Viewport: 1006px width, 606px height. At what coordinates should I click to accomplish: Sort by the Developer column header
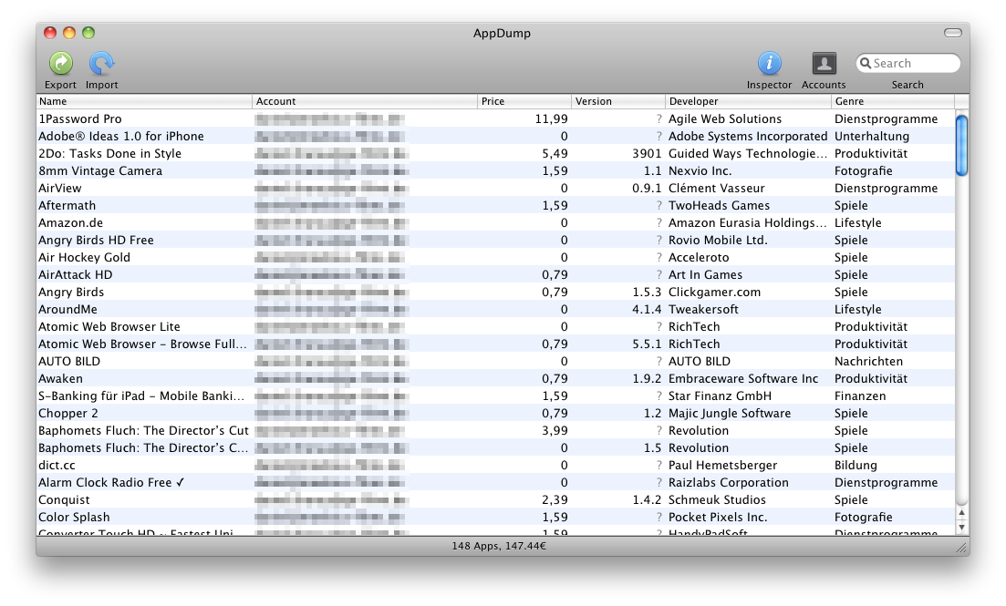(748, 101)
